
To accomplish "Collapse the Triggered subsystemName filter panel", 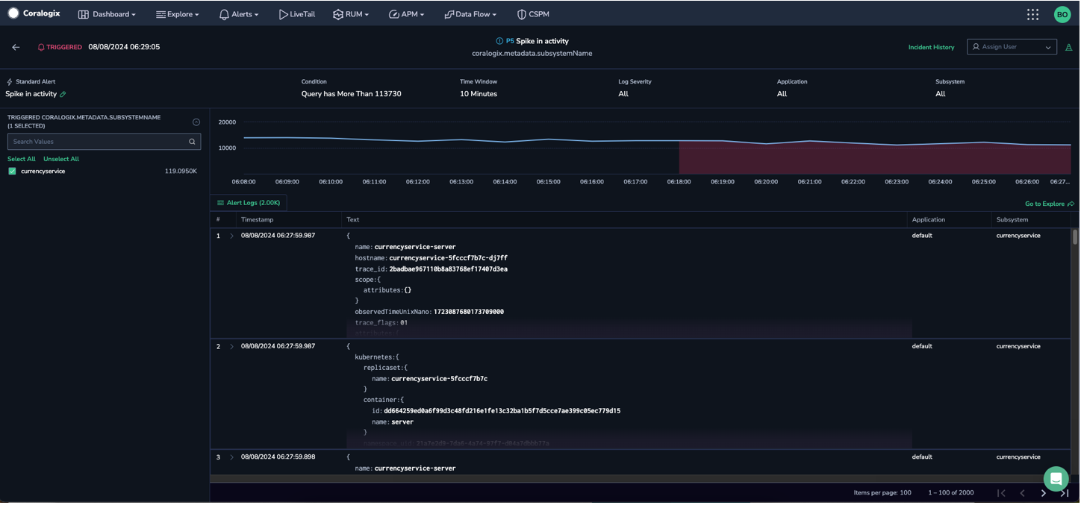I will pyautogui.click(x=196, y=122).
